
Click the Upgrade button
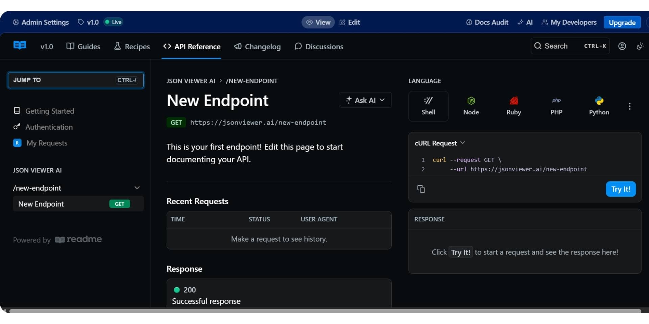coord(622,23)
